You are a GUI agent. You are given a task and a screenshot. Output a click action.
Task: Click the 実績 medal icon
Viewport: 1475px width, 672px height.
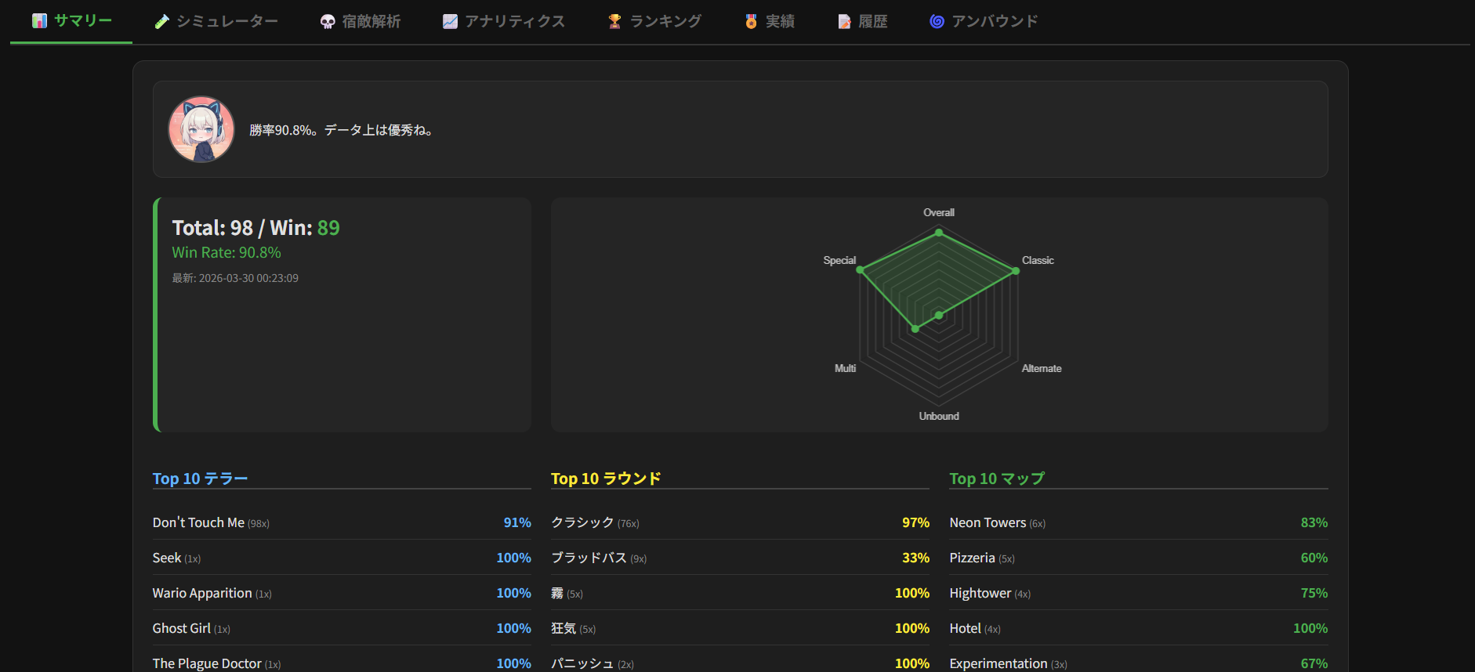coord(751,22)
